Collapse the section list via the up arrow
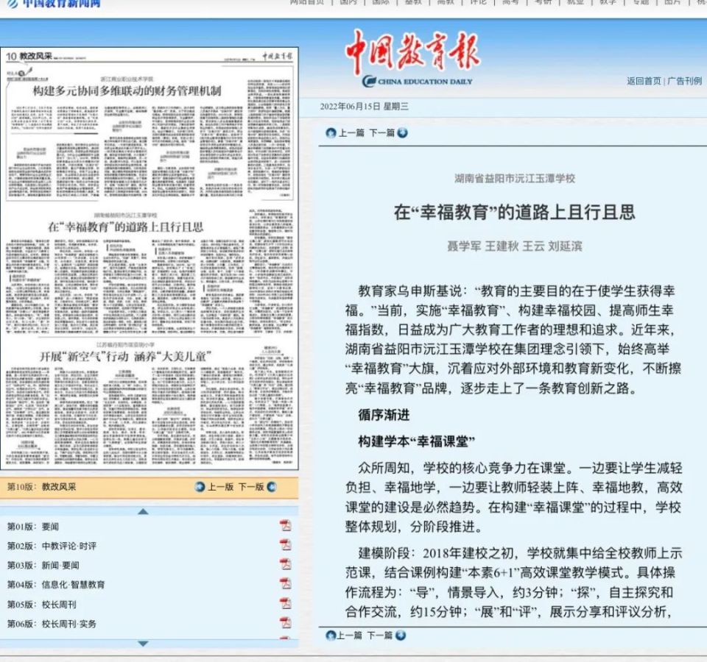 click(x=144, y=510)
